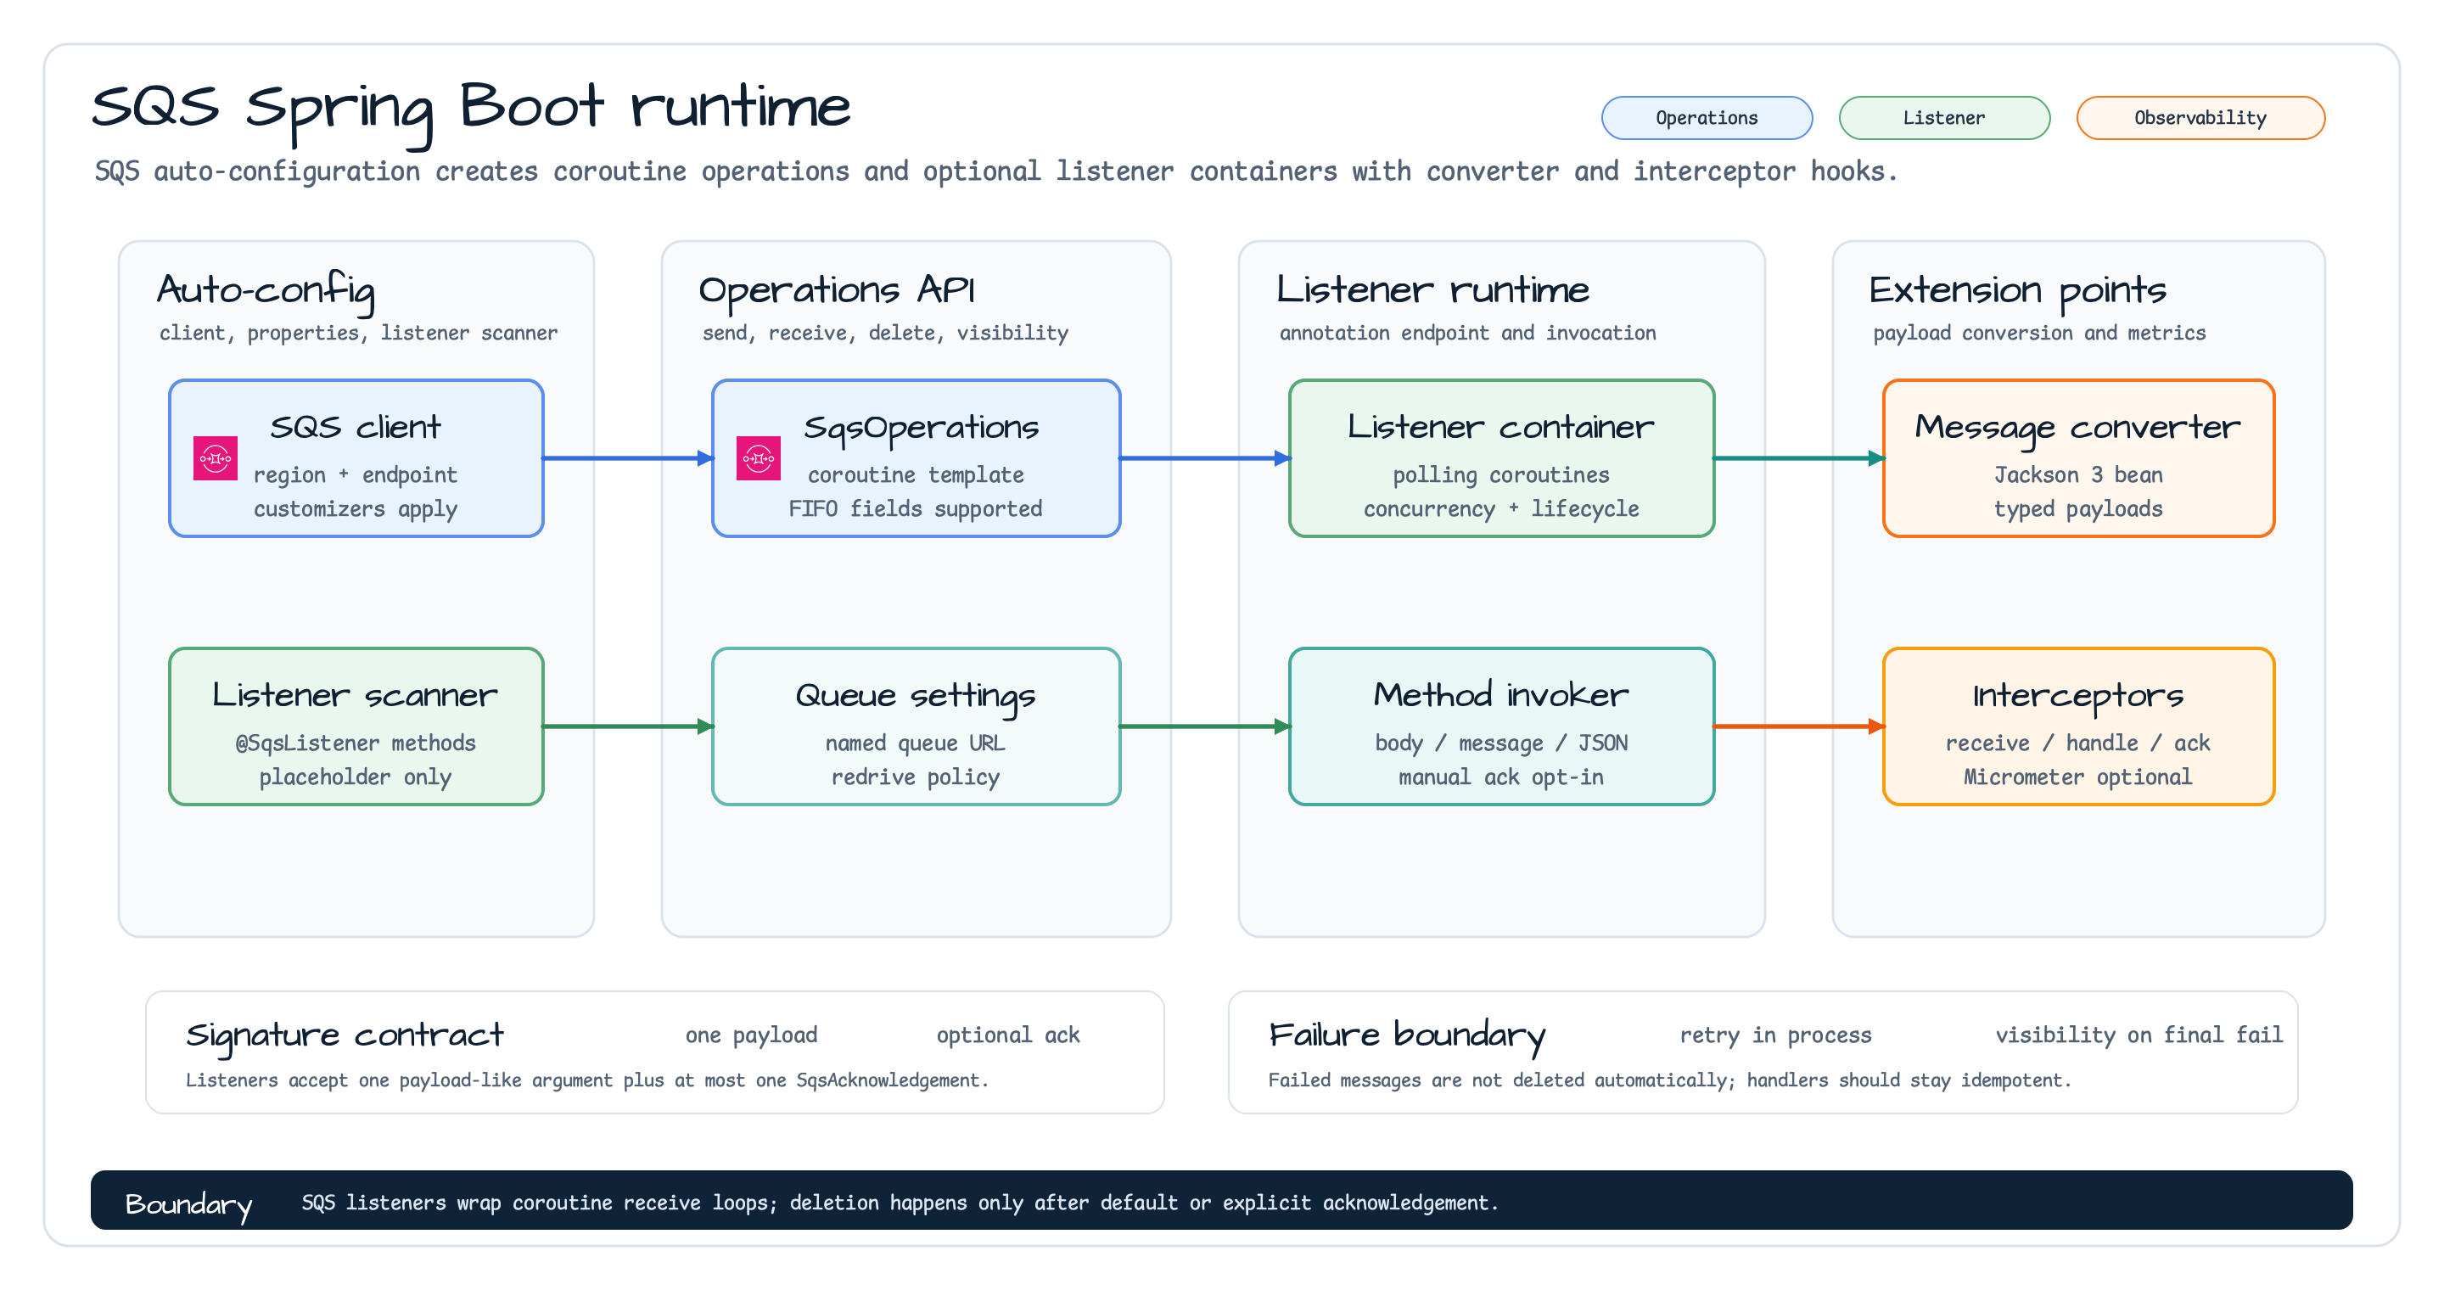Click '@SqsListener methods' text
2444x1290 pixels.
click(x=355, y=743)
